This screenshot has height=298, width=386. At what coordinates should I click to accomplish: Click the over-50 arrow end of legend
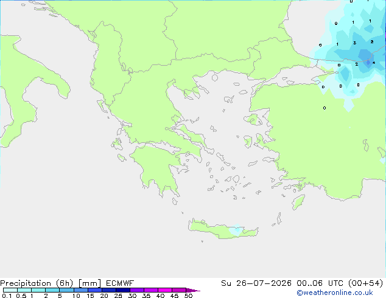pyautogui.click(x=193, y=290)
